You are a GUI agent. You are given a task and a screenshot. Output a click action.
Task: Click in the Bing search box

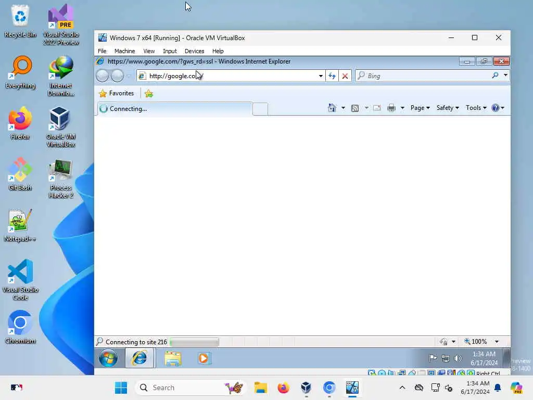(428, 76)
